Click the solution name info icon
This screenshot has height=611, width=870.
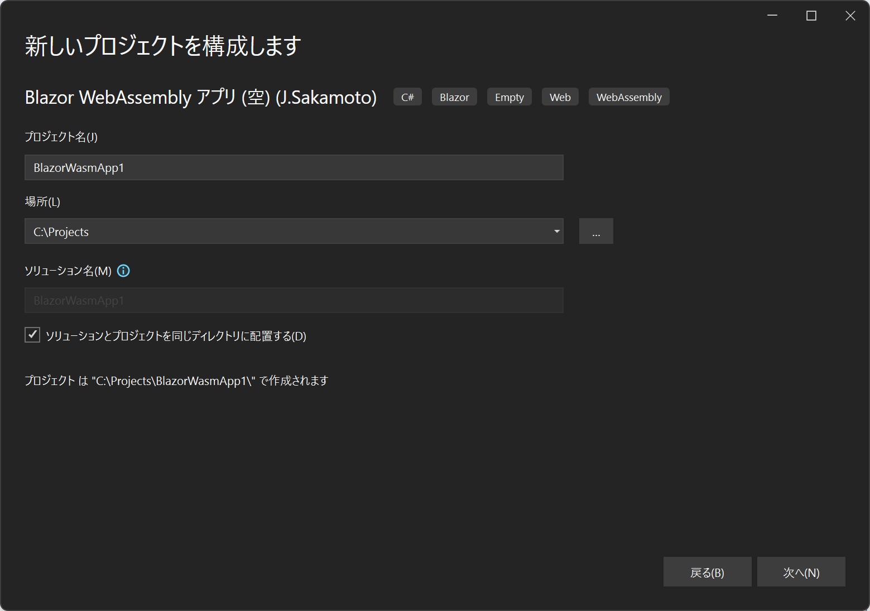pyautogui.click(x=123, y=271)
